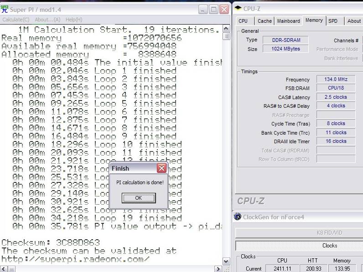Click the current HTT clock 200.93 value

pyautogui.click(x=314, y=268)
